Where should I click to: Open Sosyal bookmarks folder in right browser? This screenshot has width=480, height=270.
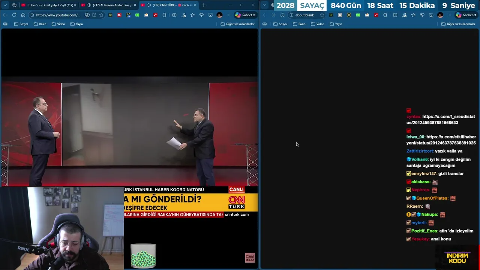pos(280,24)
